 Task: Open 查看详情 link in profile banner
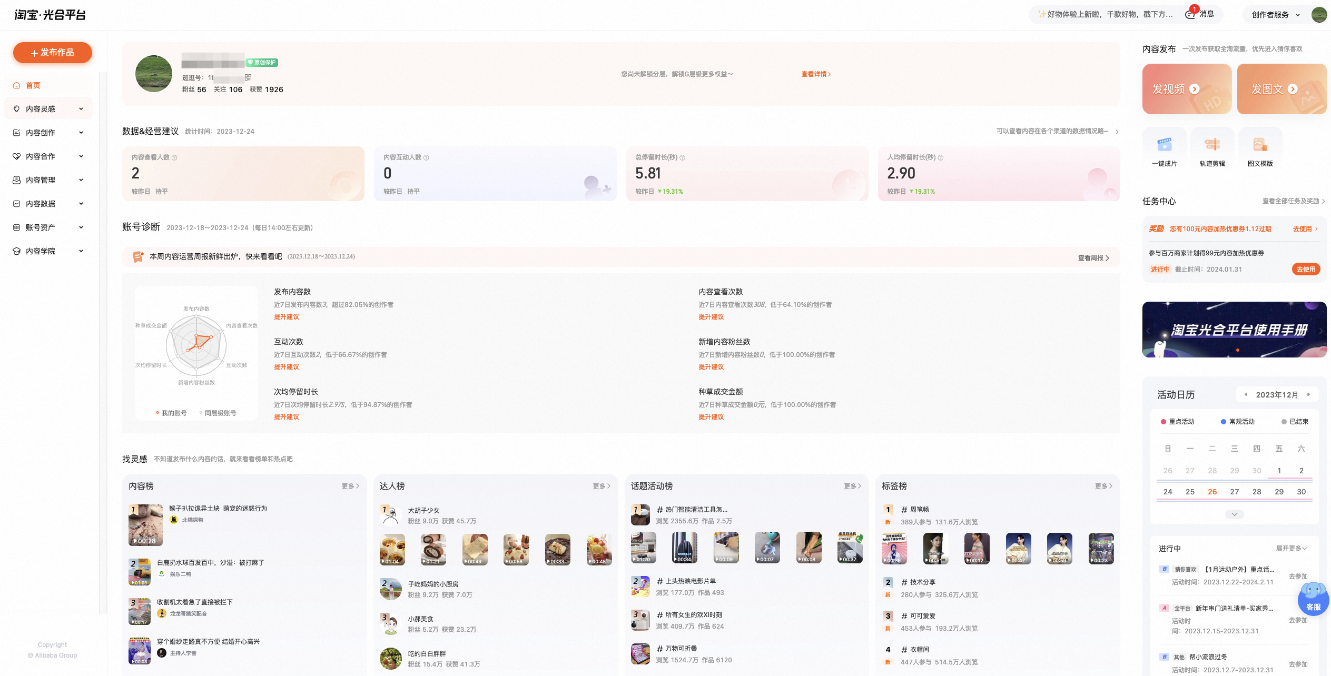tap(816, 74)
